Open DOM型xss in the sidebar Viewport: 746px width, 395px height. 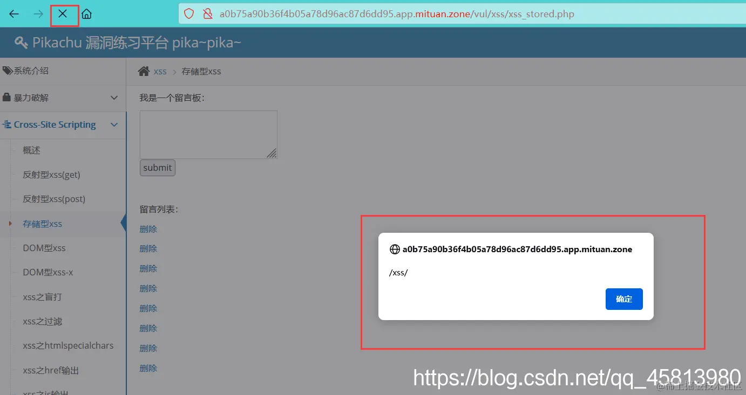click(44, 248)
